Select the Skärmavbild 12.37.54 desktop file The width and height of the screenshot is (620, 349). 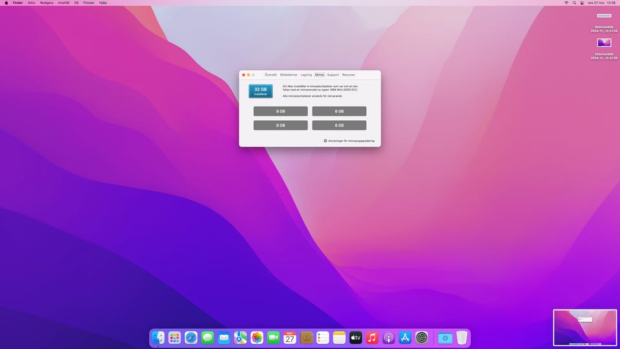[x=604, y=22]
